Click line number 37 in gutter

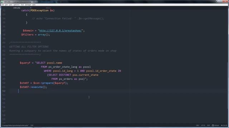(4, 31)
